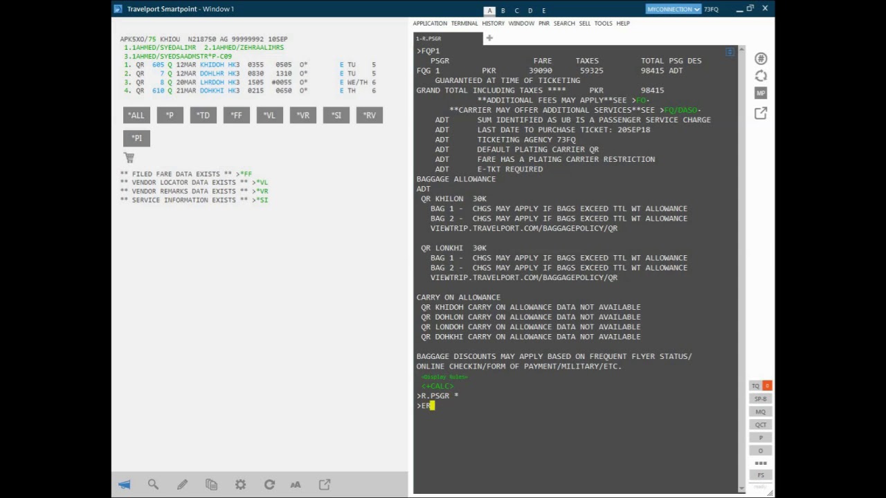886x498 pixels.
Task: Switch to work area A
Action: 489,10
